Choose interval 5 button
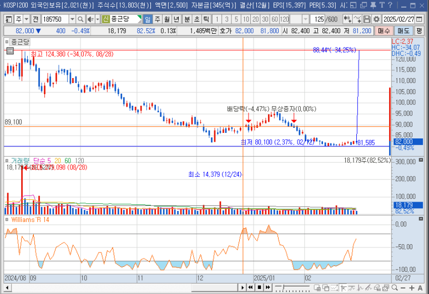 click(x=236, y=19)
